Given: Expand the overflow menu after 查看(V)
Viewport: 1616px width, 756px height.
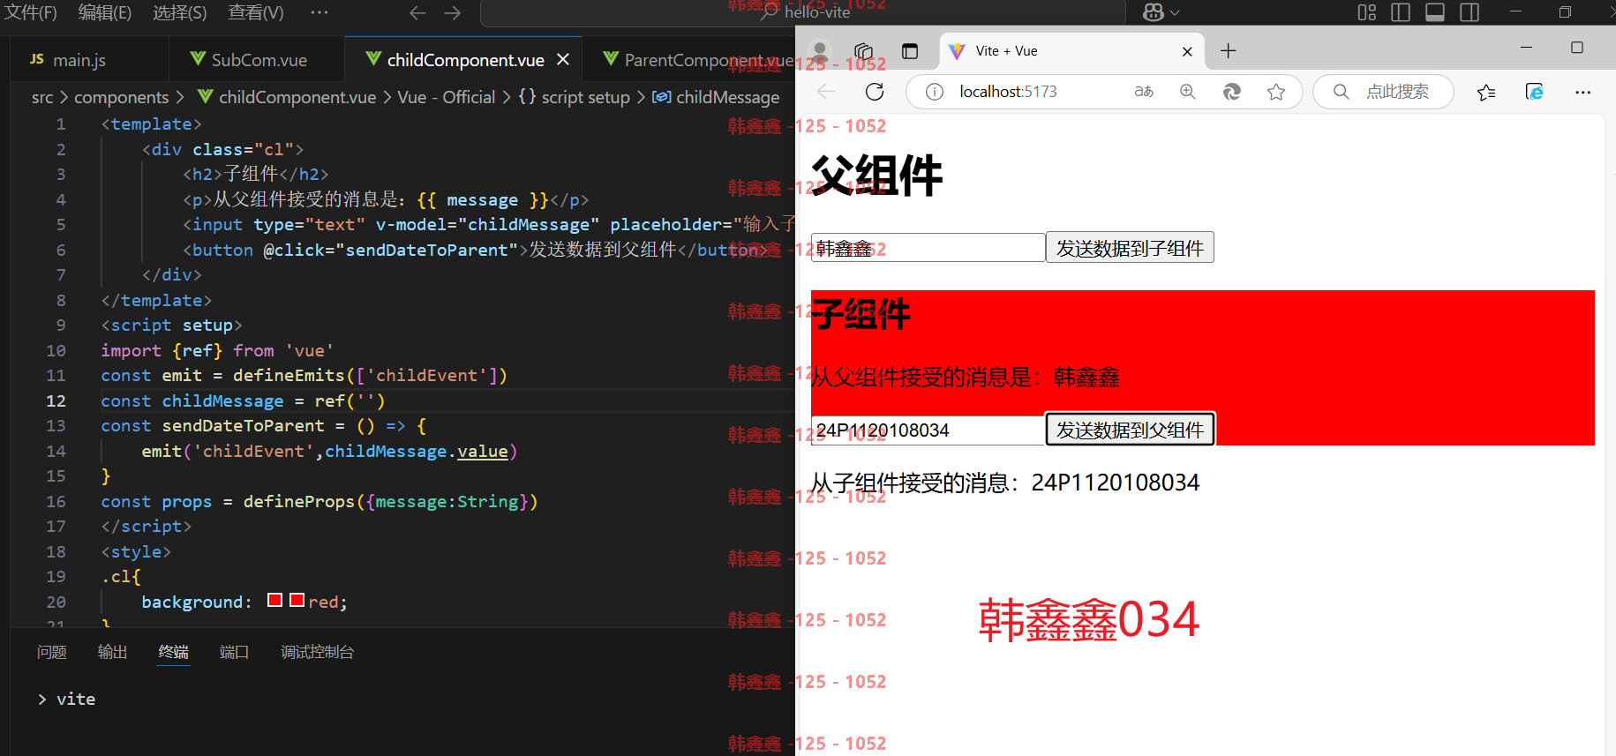Looking at the screenshot, I should 319,12.
